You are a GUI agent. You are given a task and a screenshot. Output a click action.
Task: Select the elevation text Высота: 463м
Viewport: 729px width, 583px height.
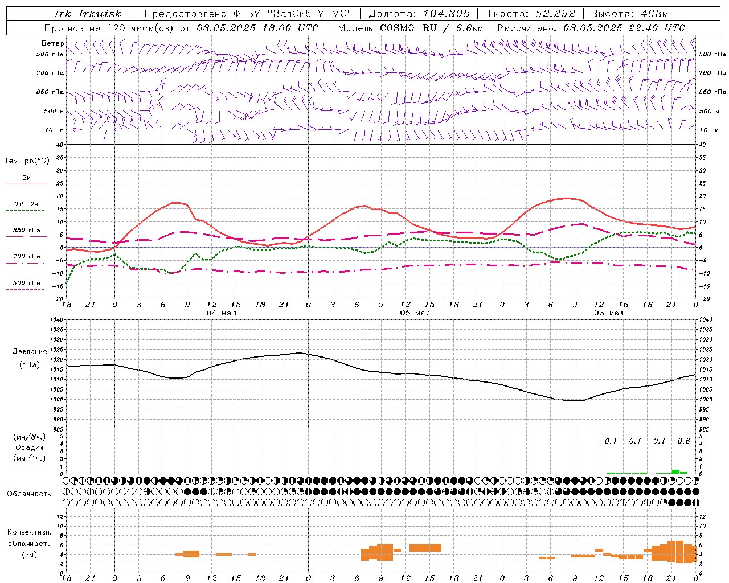pos(629,14)
